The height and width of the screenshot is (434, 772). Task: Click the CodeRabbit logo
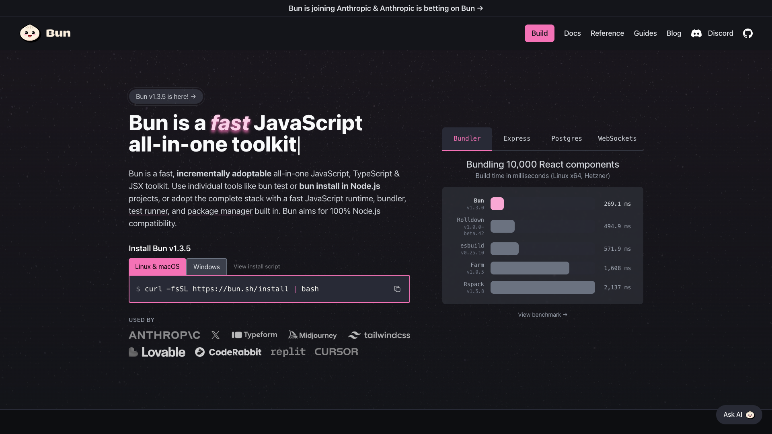228,352
